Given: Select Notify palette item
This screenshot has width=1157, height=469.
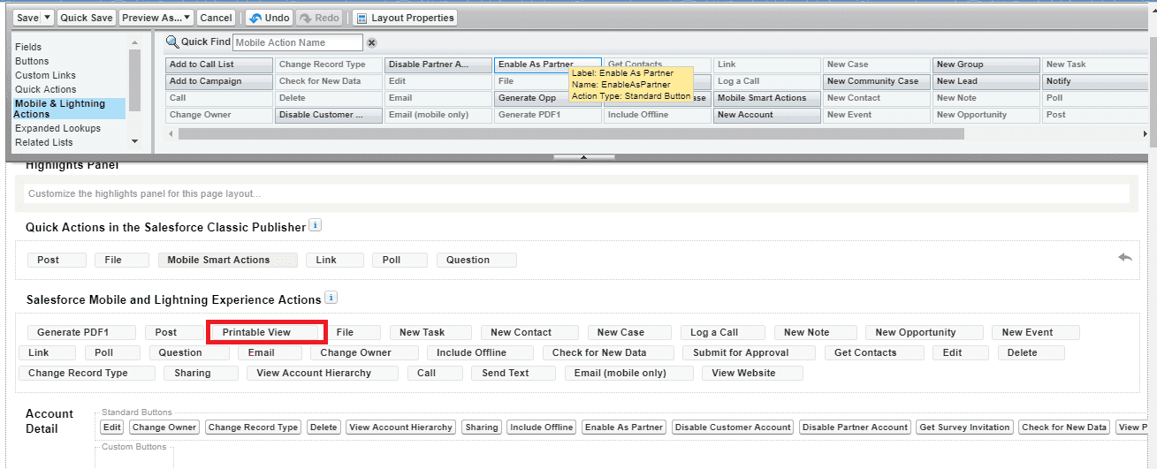Looking at the screenshot, I should click(x=1095, y=81).
